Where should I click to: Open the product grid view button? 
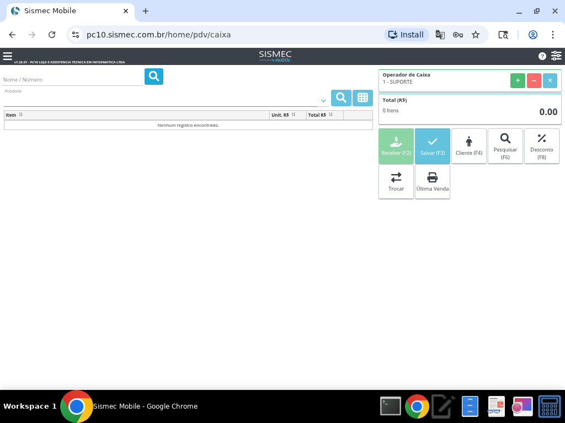pos(363,98)
